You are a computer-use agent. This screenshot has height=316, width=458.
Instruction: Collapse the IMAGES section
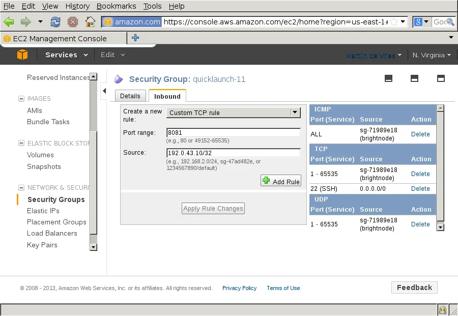tap(21, 99)
